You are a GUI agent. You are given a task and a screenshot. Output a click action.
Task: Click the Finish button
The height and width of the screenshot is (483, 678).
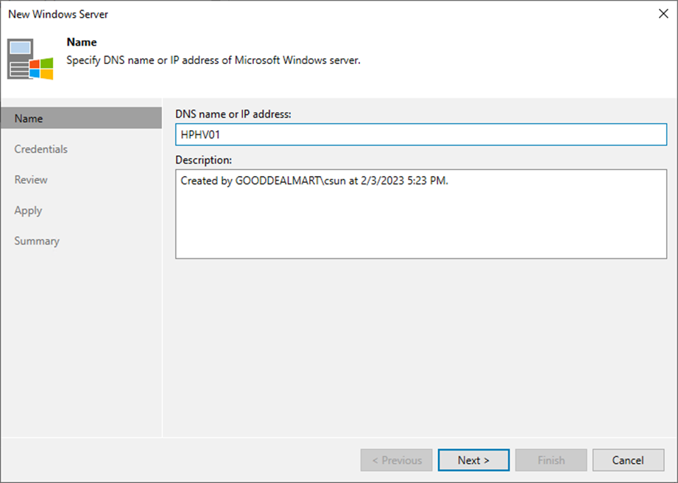tap(551, 460)
